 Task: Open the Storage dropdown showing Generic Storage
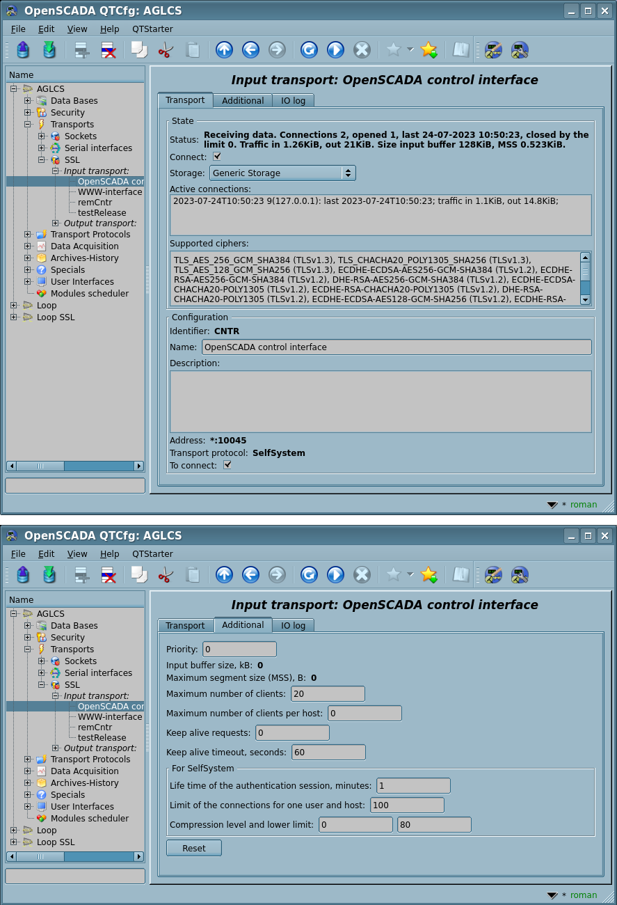tap(282, 173)
